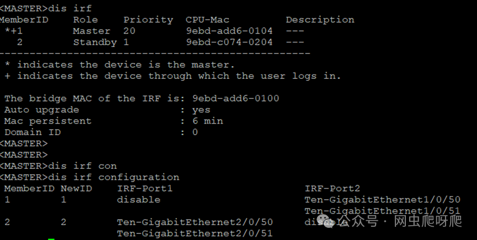477x240 pixels.
Task: Select the bridge MAC 9ebd-add6-0100
Action: (235, 99)
